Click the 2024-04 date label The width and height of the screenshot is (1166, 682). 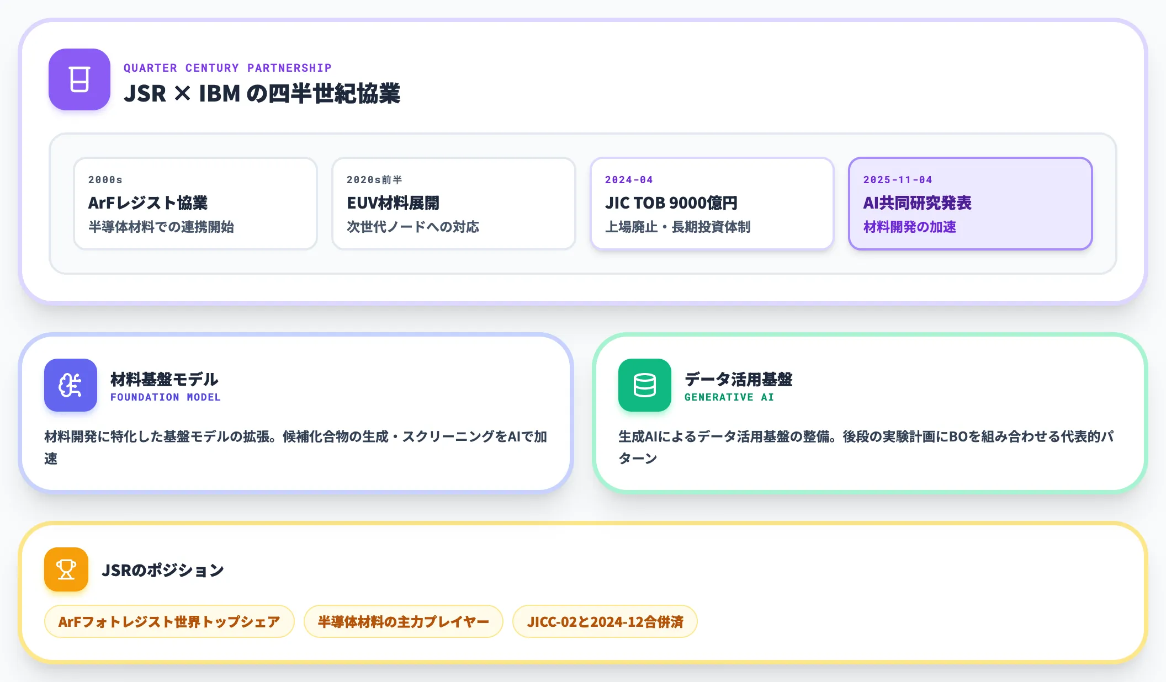tap(629, 180)
